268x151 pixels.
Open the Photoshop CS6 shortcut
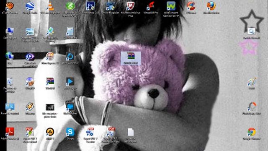tap(90, 6)
